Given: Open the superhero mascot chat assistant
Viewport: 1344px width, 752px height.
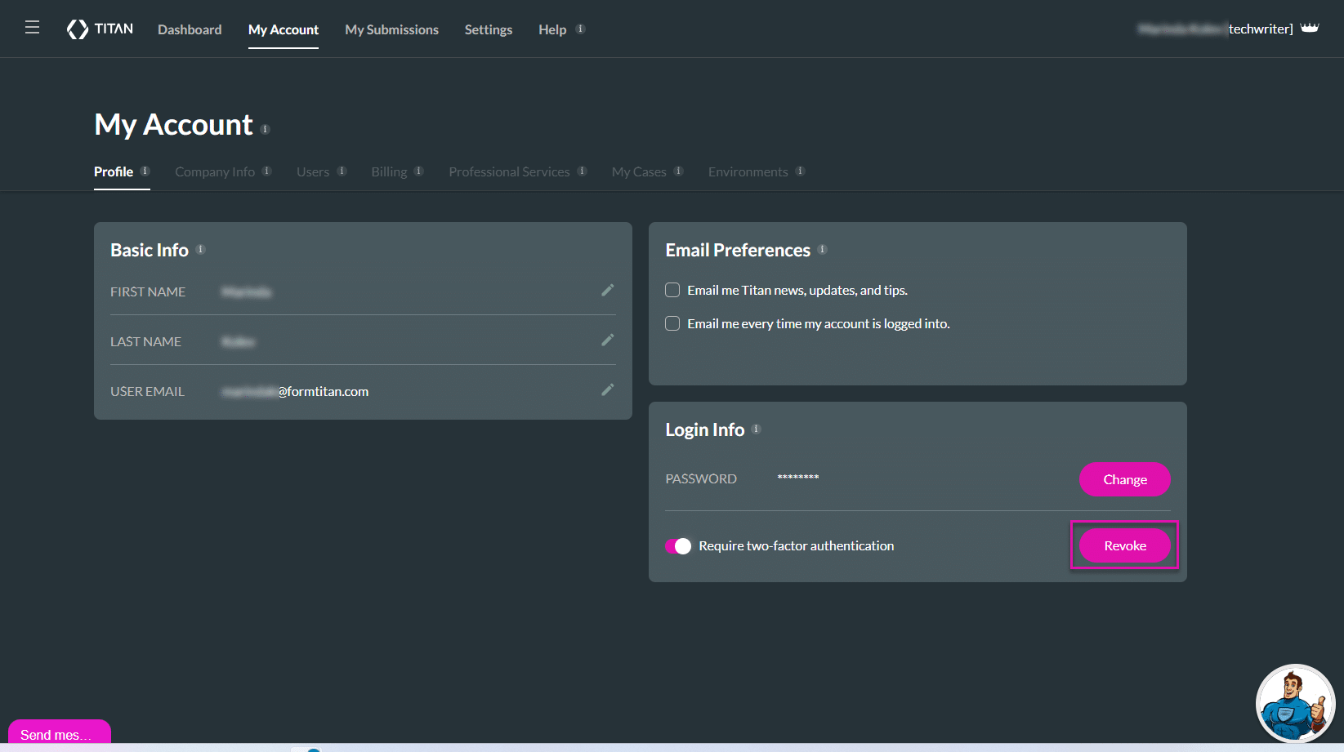Looking at the screenshot, I should point(1294,703).
